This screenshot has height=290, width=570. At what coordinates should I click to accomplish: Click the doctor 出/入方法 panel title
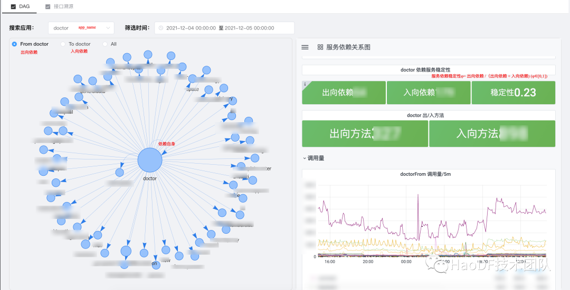point(425,115)
